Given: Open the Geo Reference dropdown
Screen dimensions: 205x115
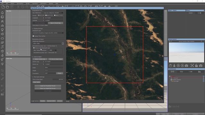Looking at the screenshot, I should [x=53, y=13].
